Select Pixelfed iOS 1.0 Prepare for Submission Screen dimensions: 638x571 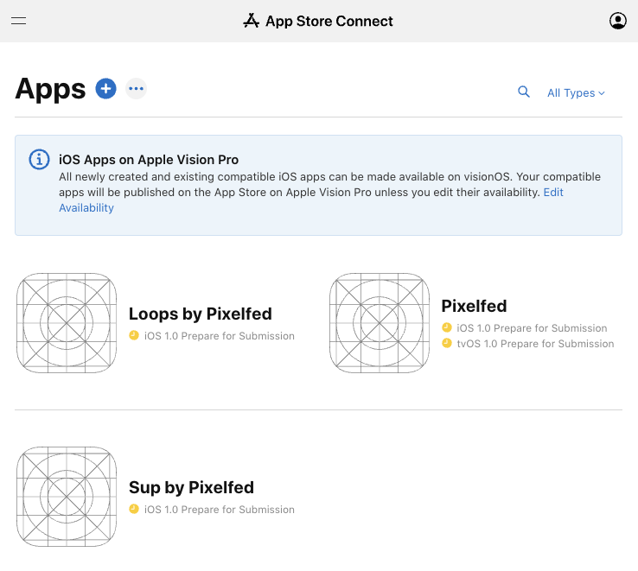[525, 327]
